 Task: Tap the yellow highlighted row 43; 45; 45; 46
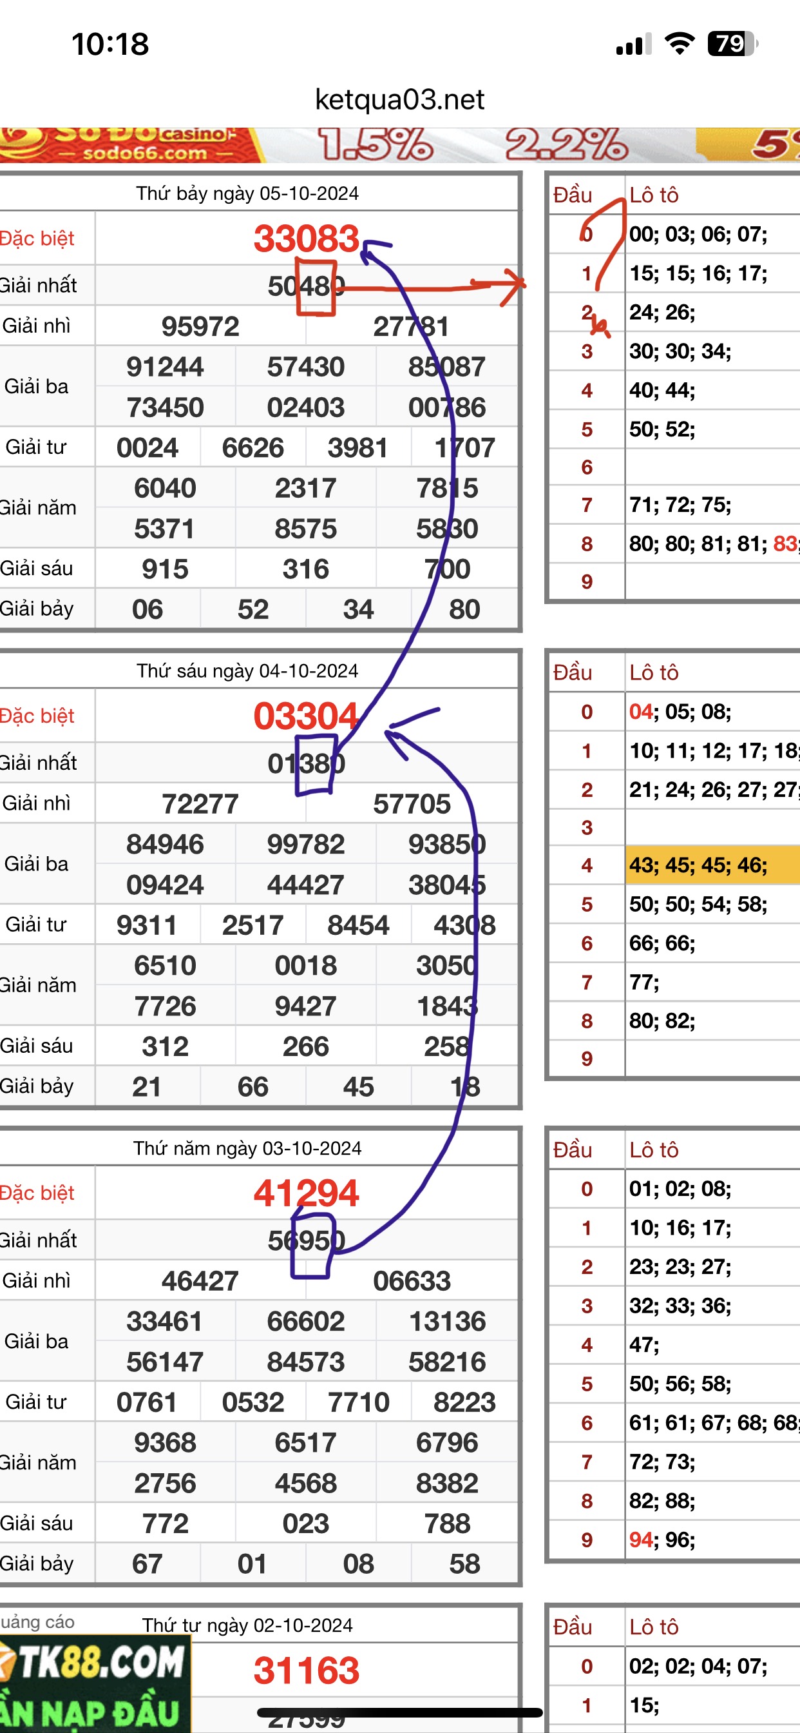pos(699,865)
